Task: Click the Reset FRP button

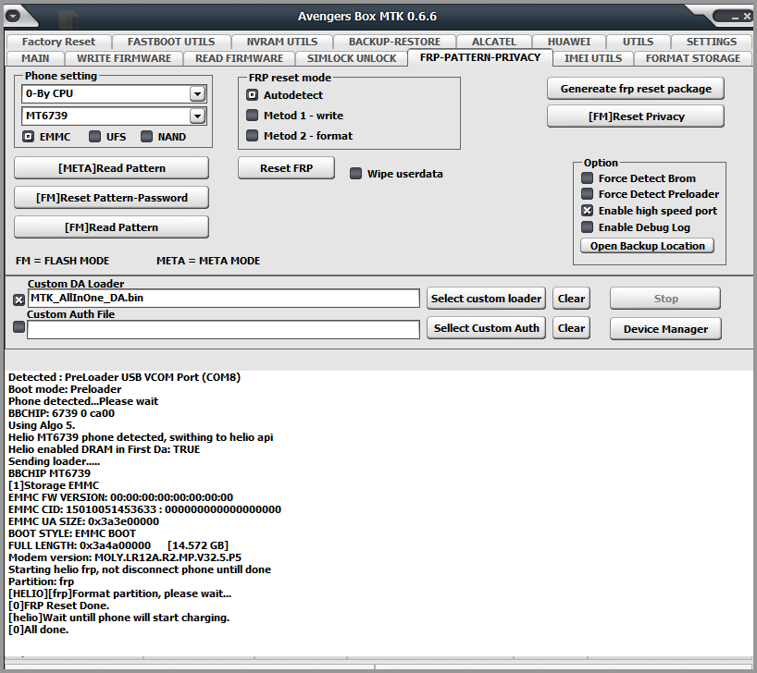Action: [286, 168]
